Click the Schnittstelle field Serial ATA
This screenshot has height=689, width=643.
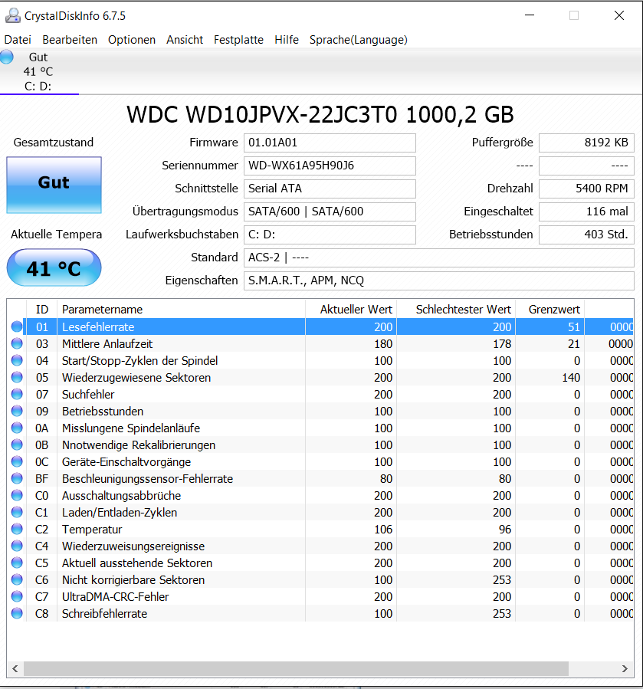330,189
